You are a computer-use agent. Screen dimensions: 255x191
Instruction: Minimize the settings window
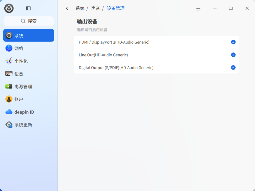pos(214,8)
